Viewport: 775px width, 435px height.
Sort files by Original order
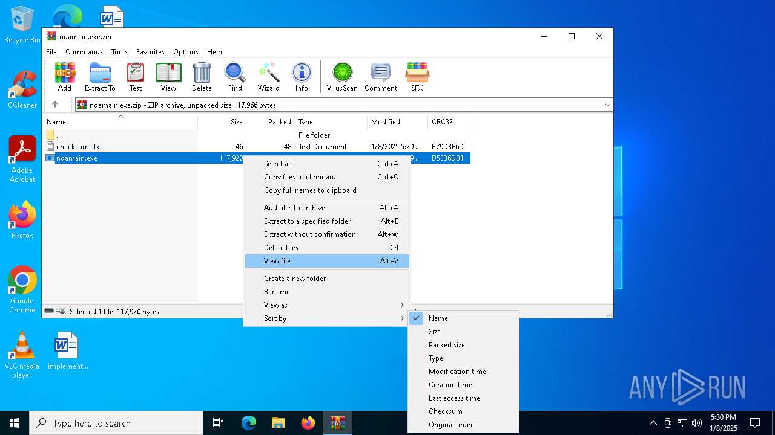(x=463, y=425)
